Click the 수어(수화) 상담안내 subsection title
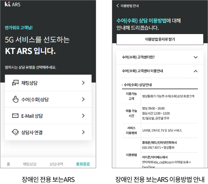208x184 pixels. coord(138,85)
